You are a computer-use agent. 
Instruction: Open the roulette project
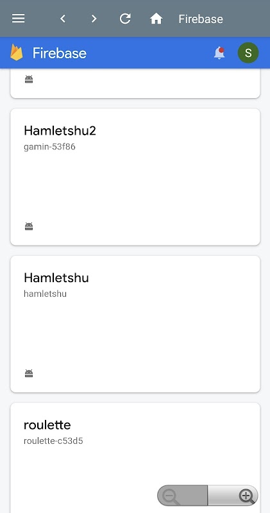click(x=135, y=458)
